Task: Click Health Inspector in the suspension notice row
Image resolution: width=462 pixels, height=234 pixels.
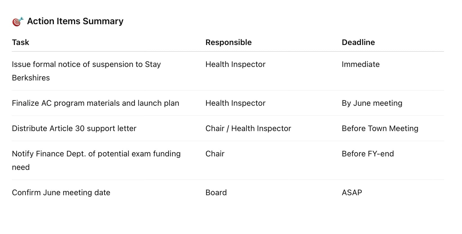Action: click(235, 64)
